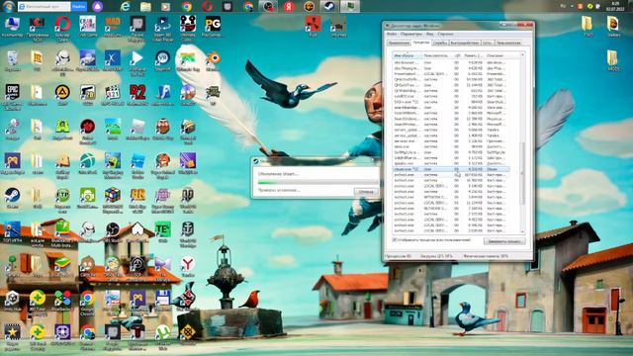Toggle show processes from all users checkbox
Screen dimensions: 633x356
[395, 240]
